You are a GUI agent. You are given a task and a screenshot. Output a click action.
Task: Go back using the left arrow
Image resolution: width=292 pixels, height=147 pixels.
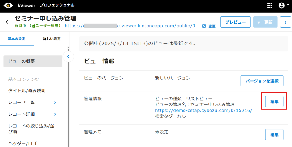click(7, 22)
